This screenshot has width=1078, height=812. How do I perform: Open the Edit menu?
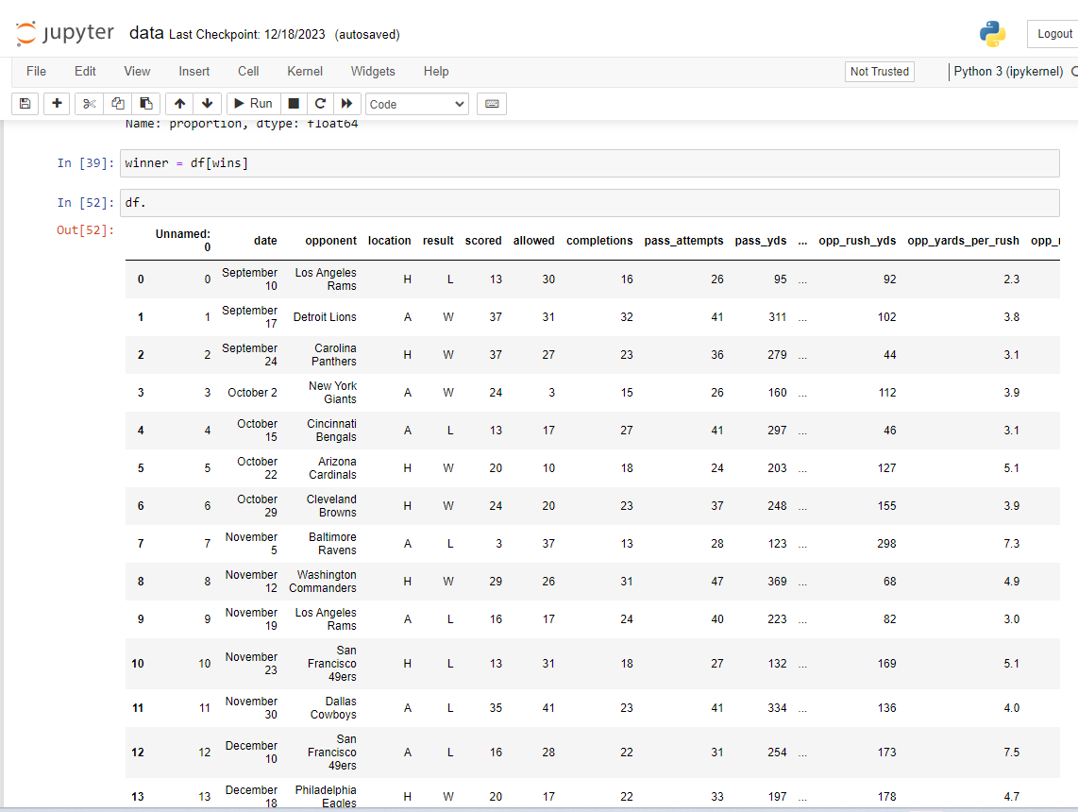tap(85, 72)
